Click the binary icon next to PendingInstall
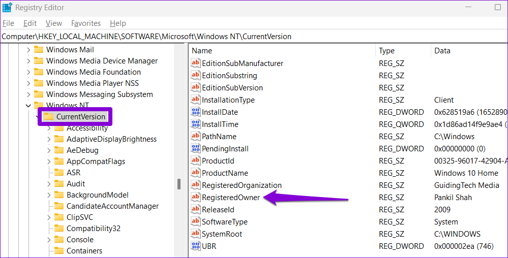This screenshot has height=258, width=508. [x=196, y=149]
